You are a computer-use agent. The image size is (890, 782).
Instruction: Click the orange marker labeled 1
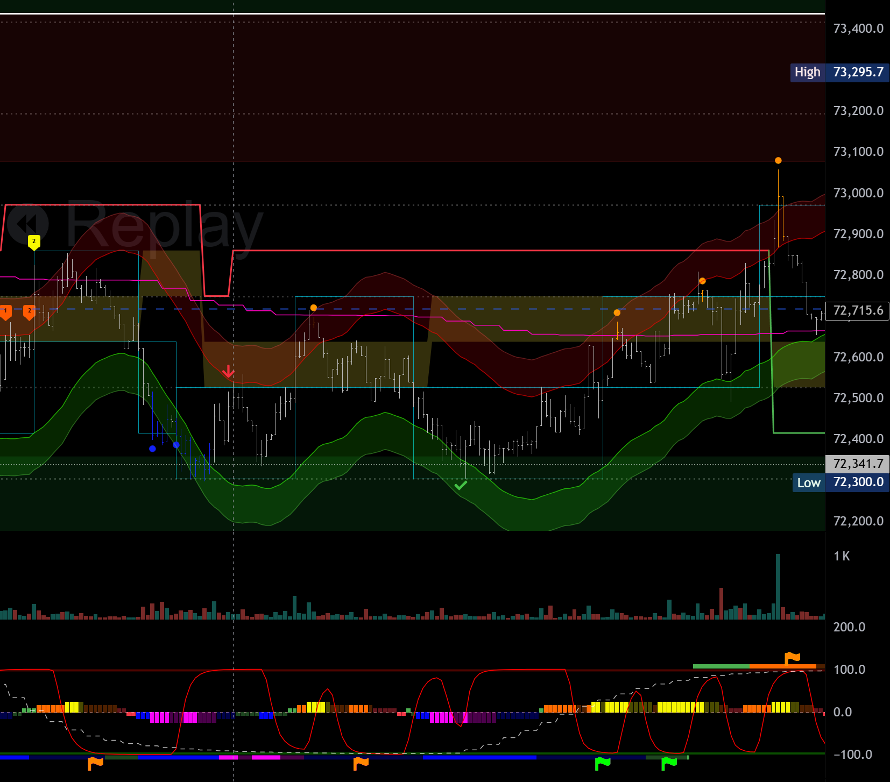(x=5, y=311)
